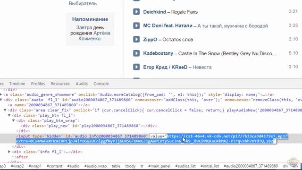Collapse the div class audio fl_l node
This screenshot has width=302, height=170.
1,100
